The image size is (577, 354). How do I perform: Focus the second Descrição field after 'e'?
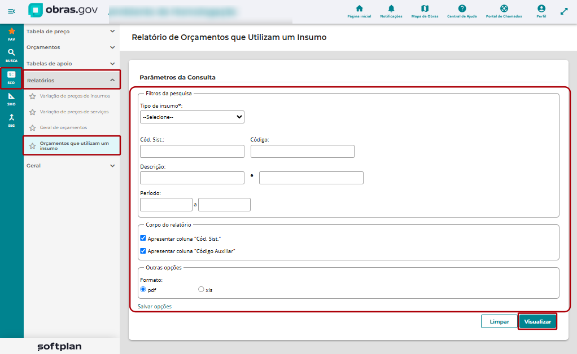click(x=311, y=178)
